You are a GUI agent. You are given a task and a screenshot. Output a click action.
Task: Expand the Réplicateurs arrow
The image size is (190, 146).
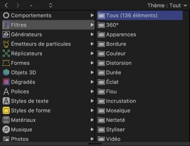92,53
